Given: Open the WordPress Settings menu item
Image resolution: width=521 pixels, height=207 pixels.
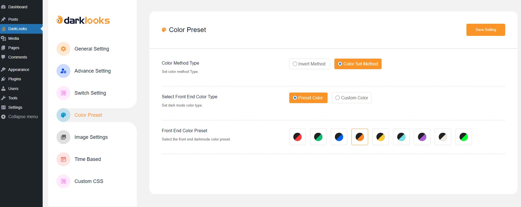Looking at the screenshot, I should click(x=15, y=107).
